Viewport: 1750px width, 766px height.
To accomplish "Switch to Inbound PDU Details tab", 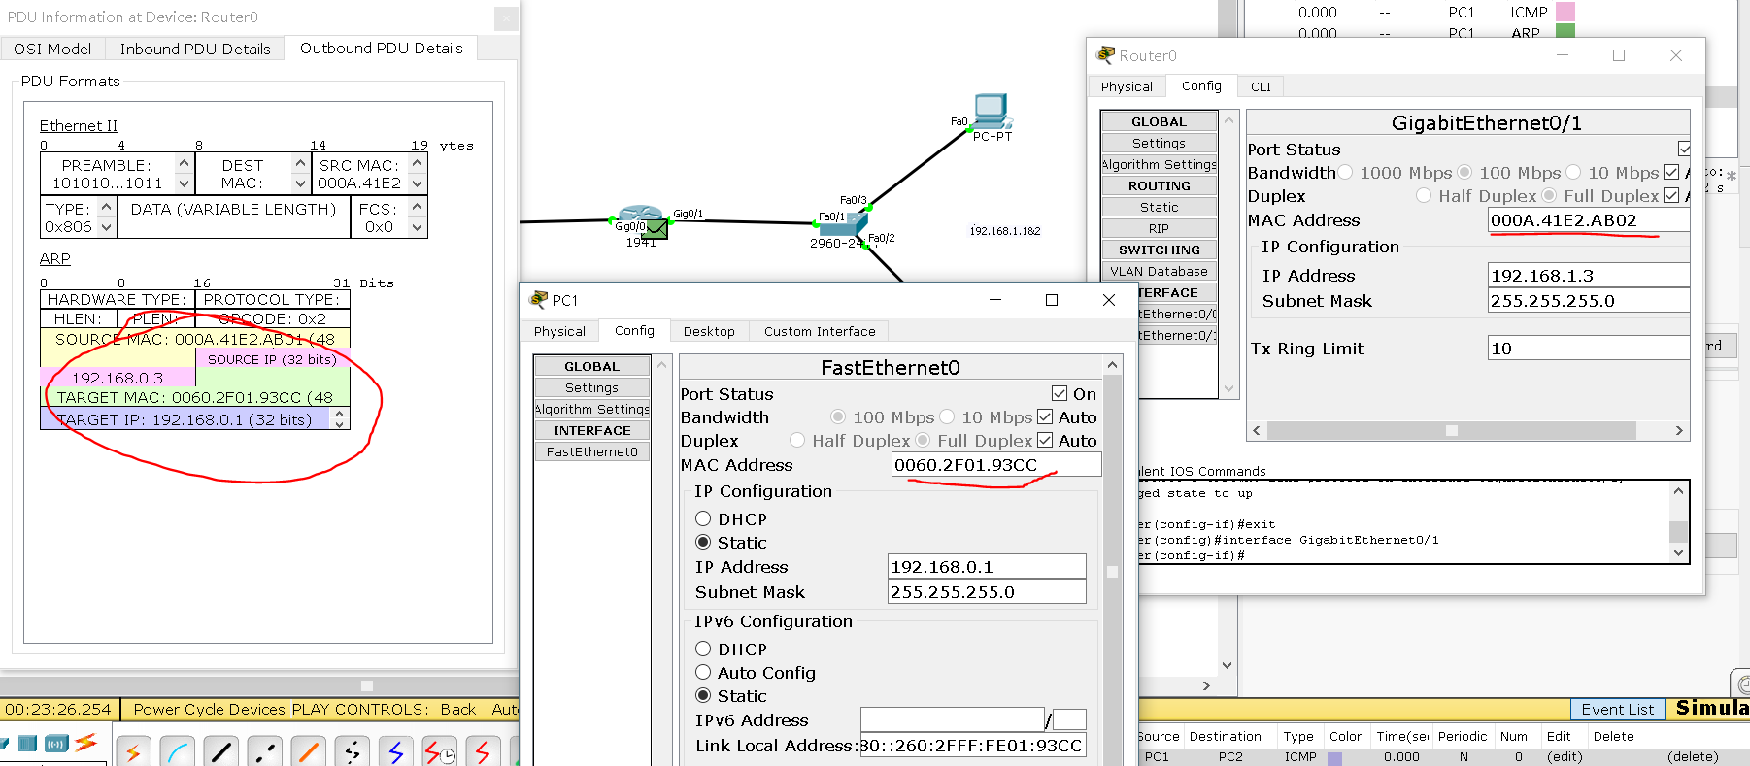I will [195, 49].
